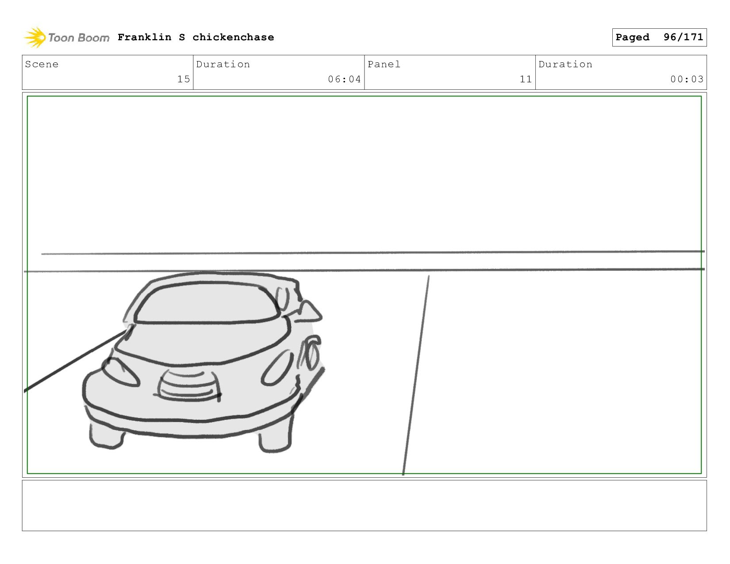Click the title 'Franklin S chickenchase'

[196, 38]
